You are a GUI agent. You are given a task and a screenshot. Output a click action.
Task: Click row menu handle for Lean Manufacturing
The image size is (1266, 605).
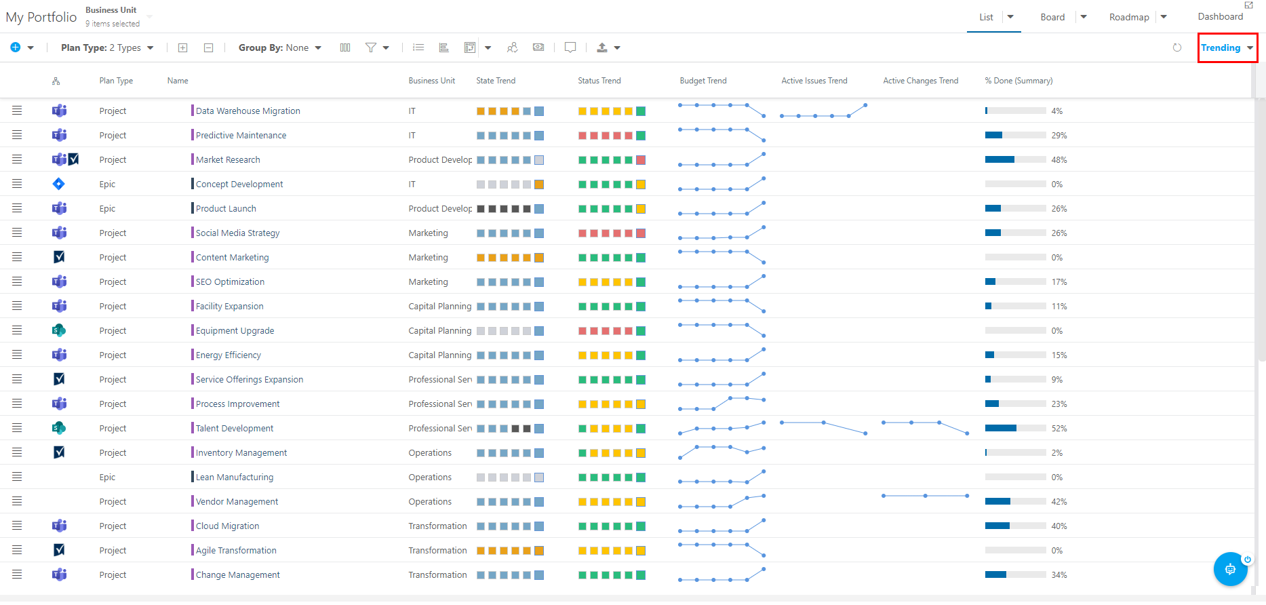point(17,477)
